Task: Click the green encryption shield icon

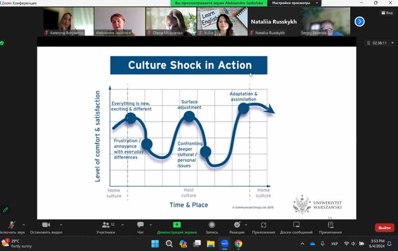Action: 2,43
